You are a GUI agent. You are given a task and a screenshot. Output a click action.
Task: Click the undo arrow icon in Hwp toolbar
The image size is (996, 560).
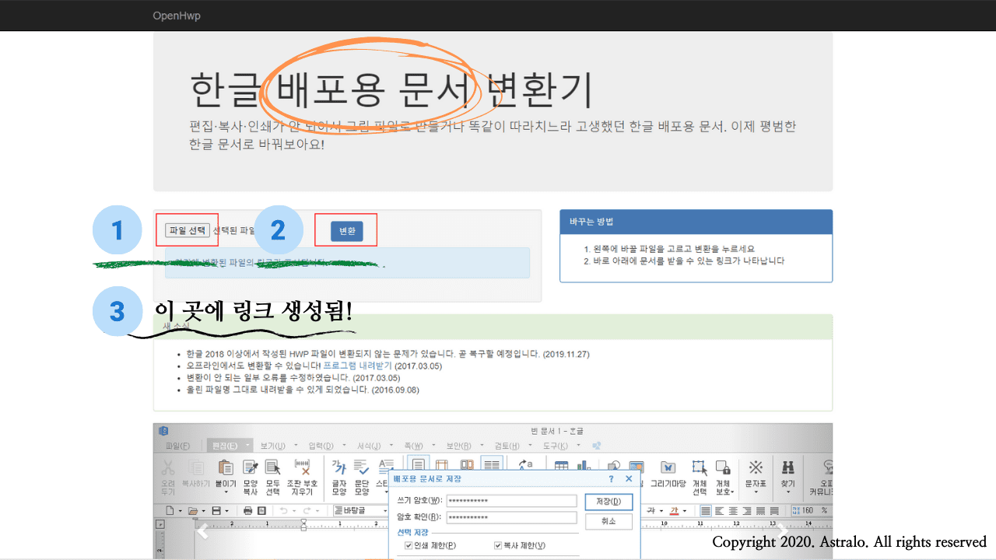284,511
